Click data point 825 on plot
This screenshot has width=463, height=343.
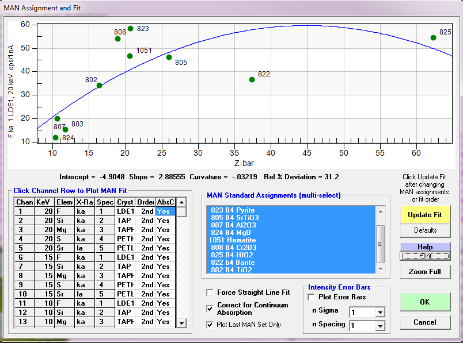tap(433, 38)
